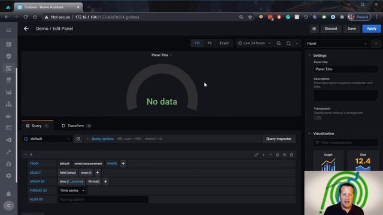
Task: Go back using the Edit Panel arrow
Action: (x=26, y=29)
